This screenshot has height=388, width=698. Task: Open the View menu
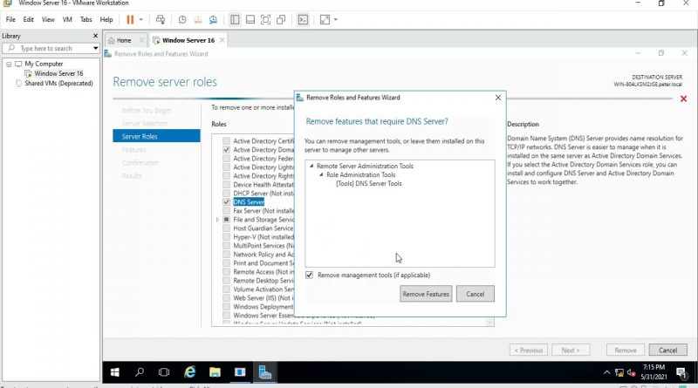click(x=48, y=19)
